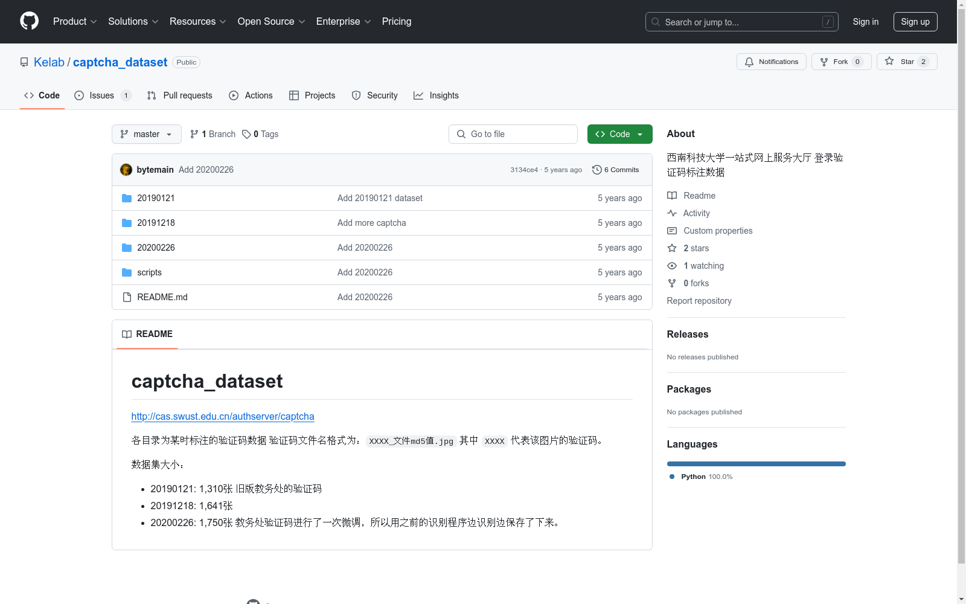Screen dimensions: 966x604
Task: Open README.md file name
Action: coord(162,297)
